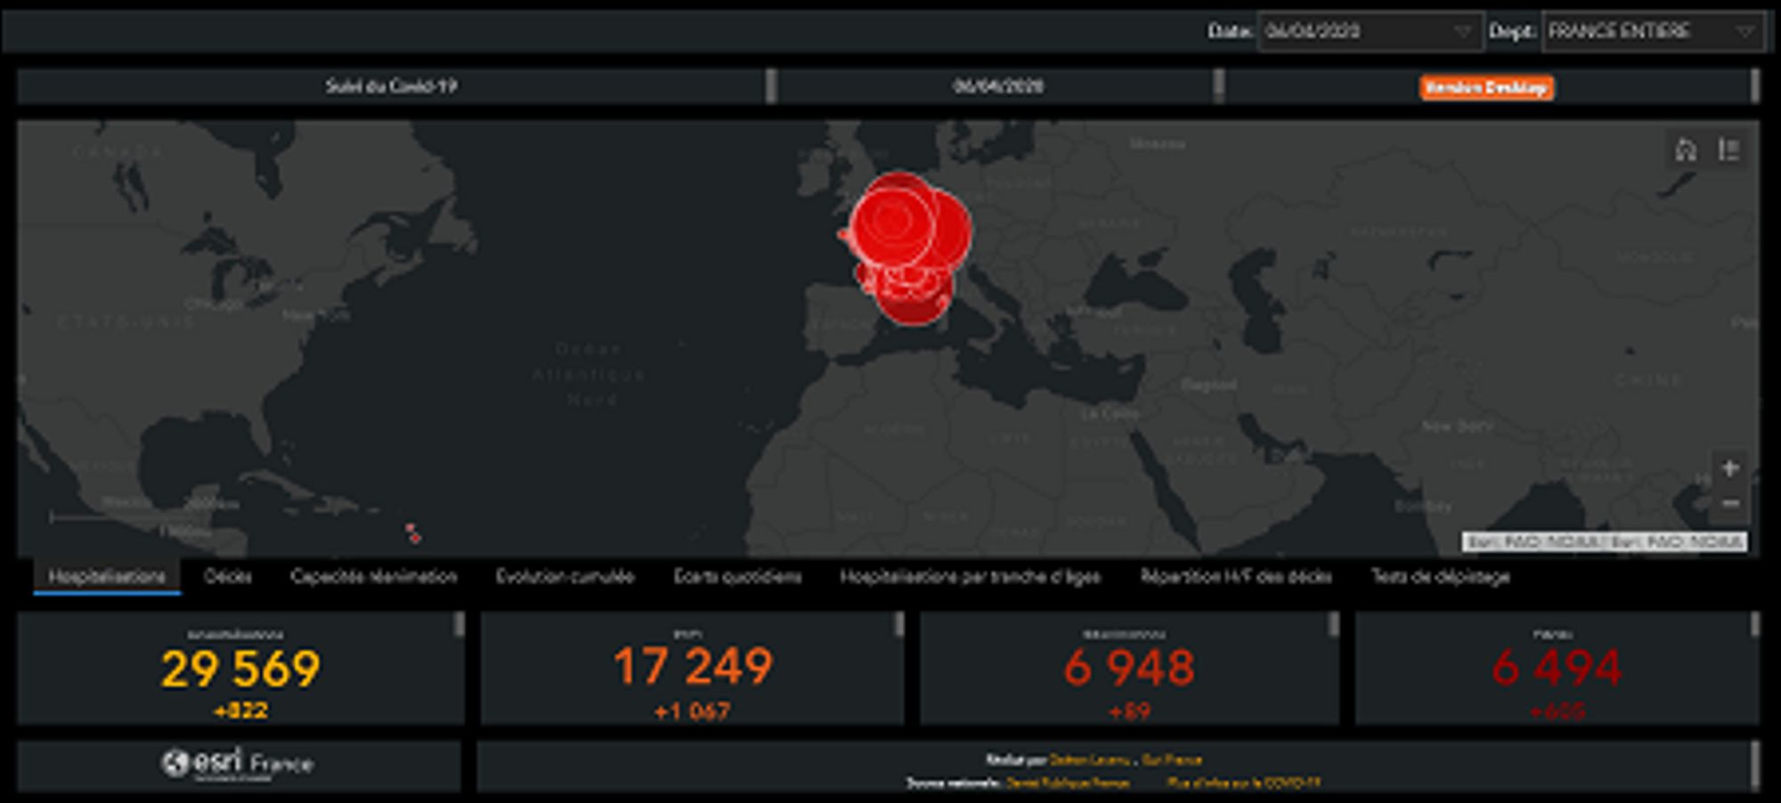Click the small red marker in the Caribbean
1781x803 pixels.
tap(412, 533)
